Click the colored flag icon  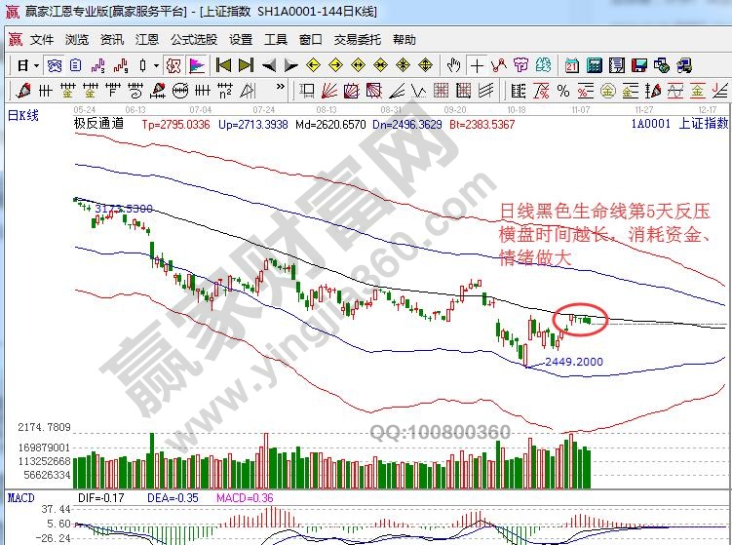click(x=196, y=65)
